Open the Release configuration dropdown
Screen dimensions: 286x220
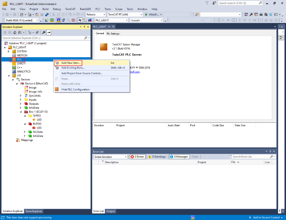click(x=96, y=15)
